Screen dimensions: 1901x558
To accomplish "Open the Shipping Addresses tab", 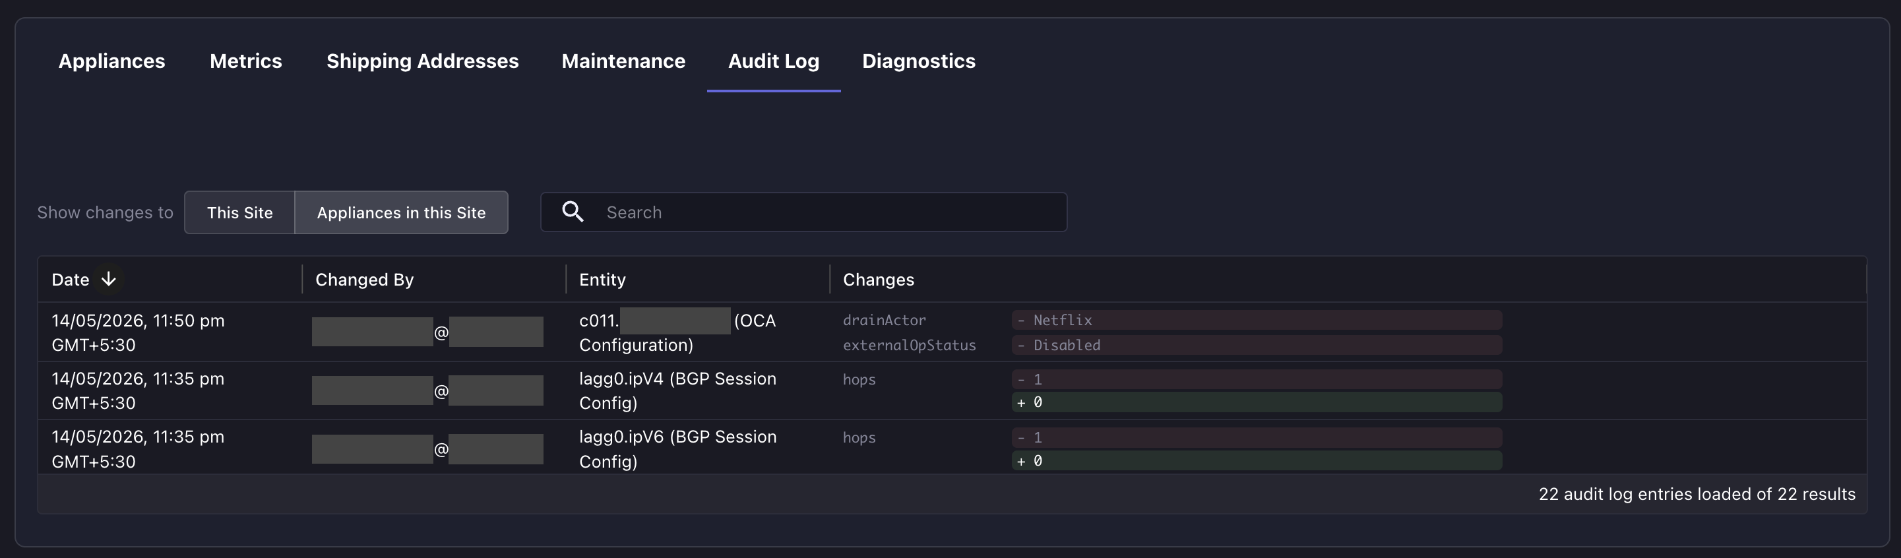I will 422,61.
